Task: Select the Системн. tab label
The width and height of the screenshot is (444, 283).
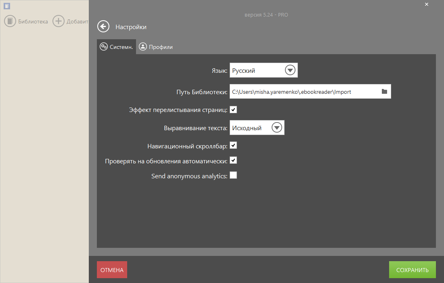Action: coord(121,47)
